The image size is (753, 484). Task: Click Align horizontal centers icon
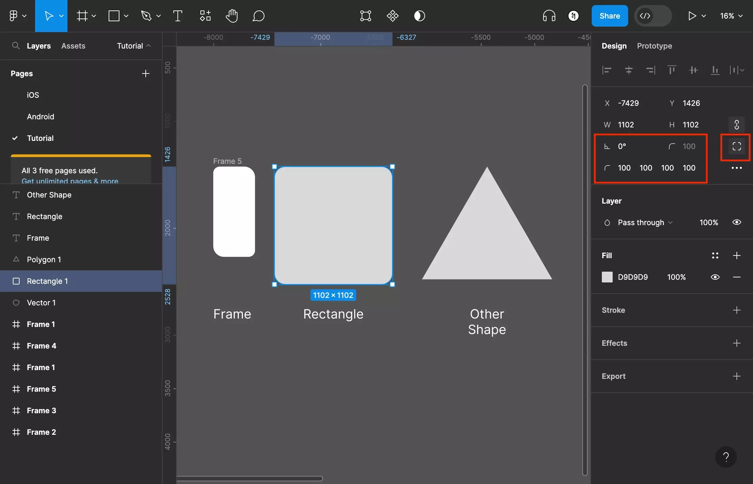629,70
